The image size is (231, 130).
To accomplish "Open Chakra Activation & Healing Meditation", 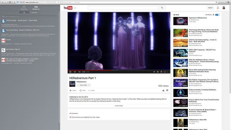I will [202, 90].
